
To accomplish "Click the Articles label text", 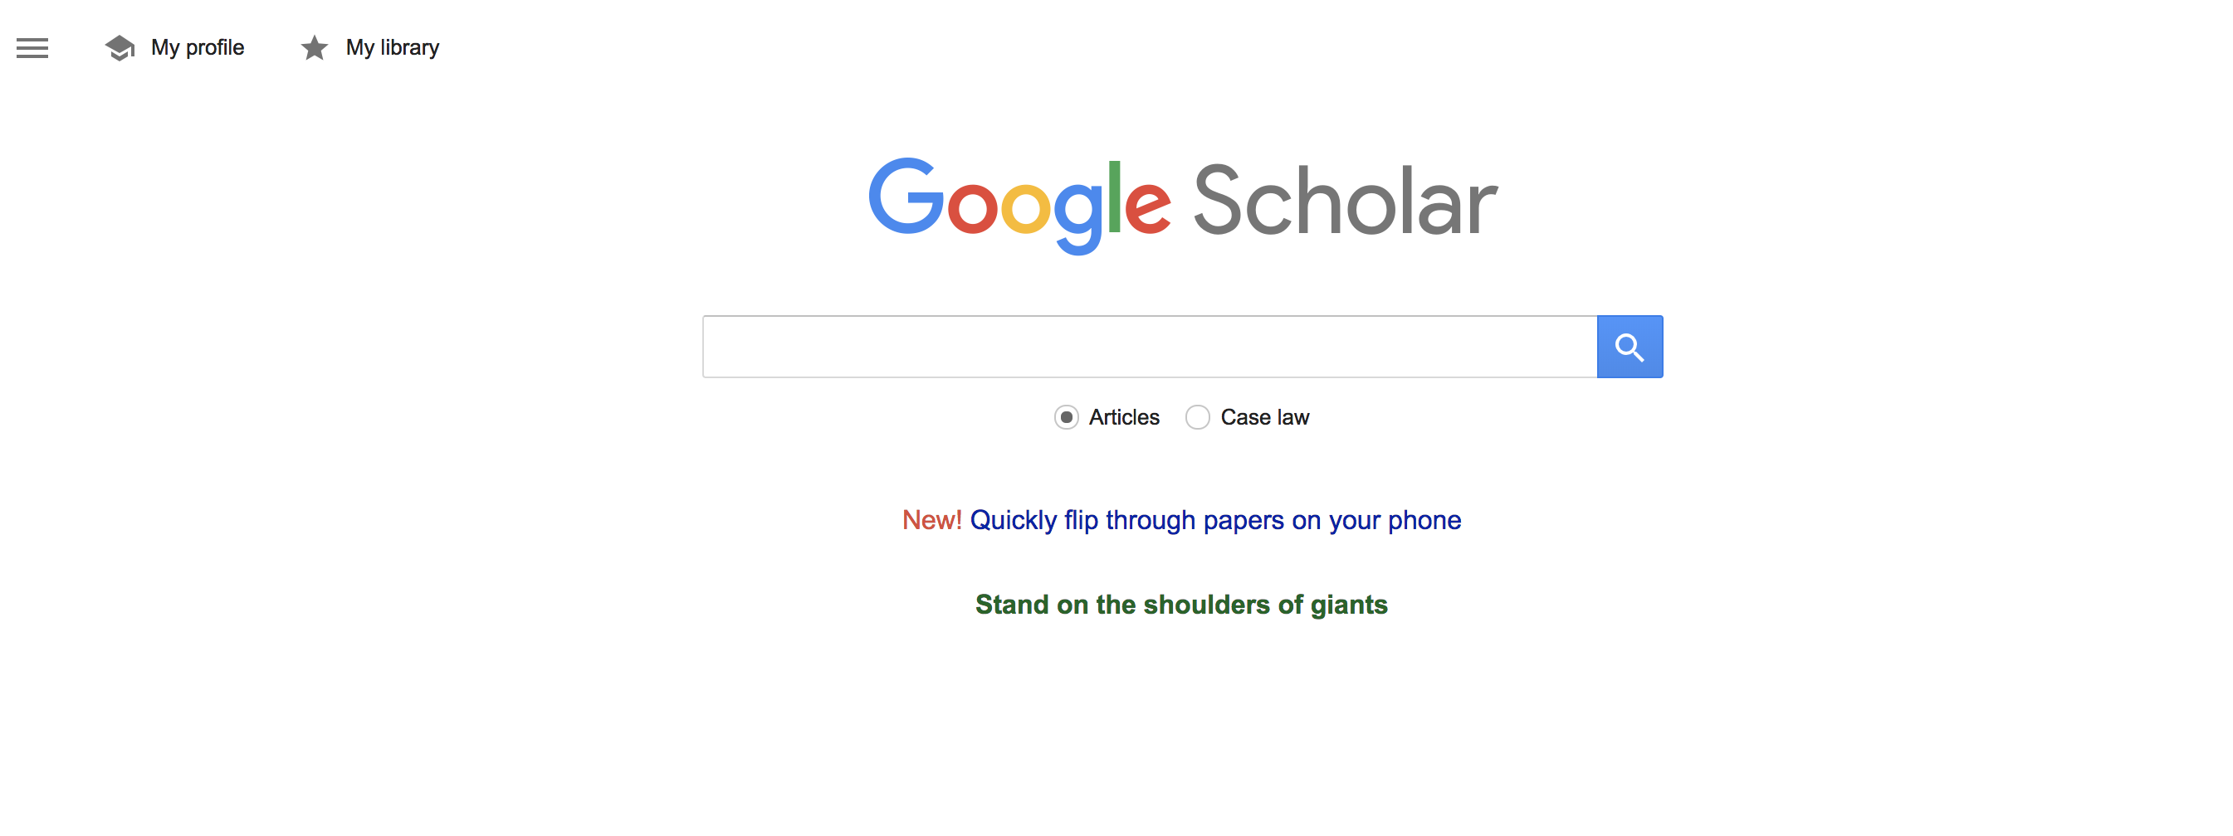I will pos(1123,417).
